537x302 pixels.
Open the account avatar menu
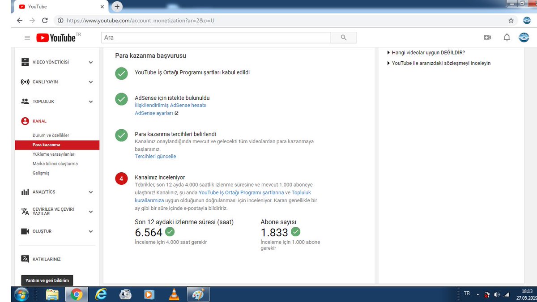click(524, 38)
